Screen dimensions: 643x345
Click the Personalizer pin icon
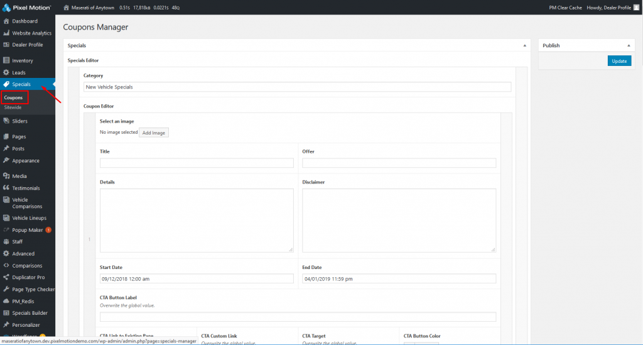(x=6, y=325)
